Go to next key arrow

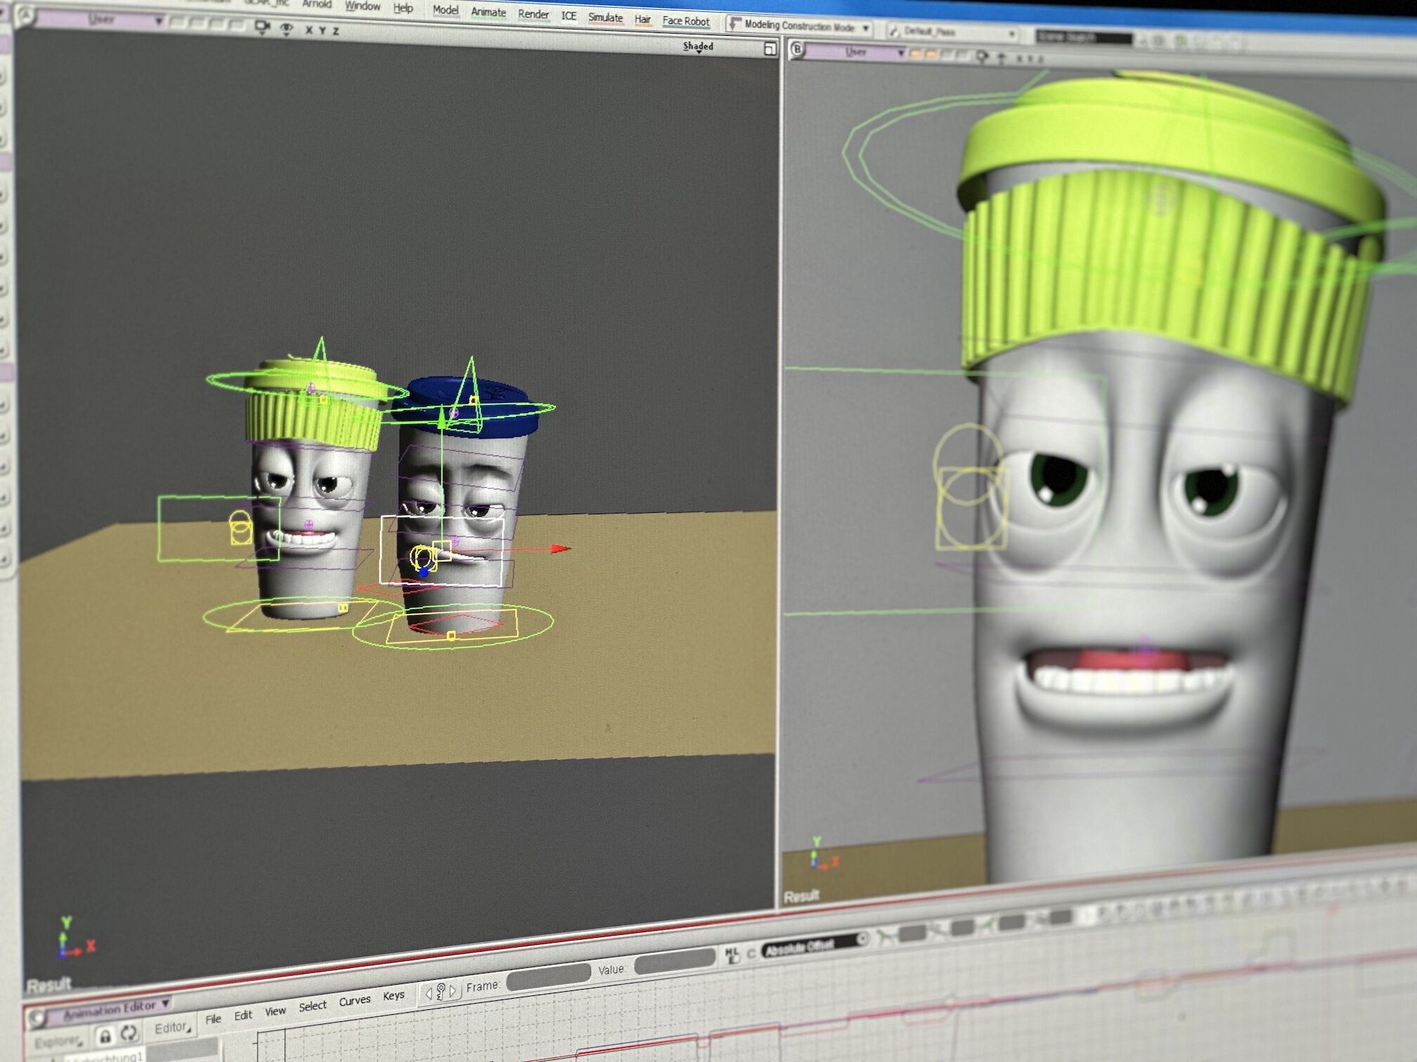[x=453, y=990]
